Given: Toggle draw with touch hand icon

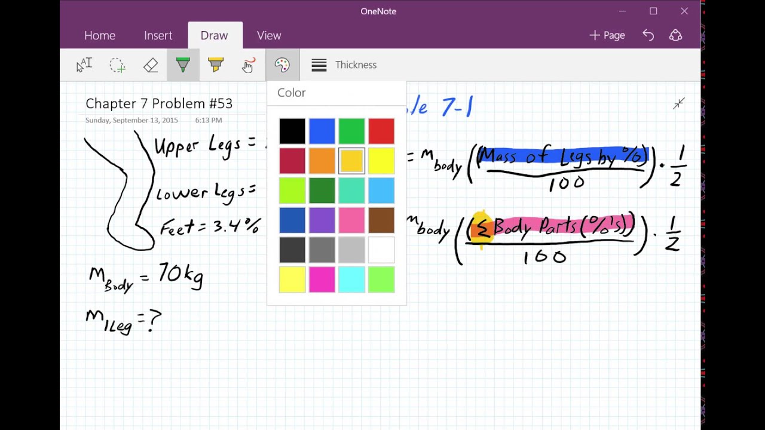Looking at the screenshot, I should point(248,65).
